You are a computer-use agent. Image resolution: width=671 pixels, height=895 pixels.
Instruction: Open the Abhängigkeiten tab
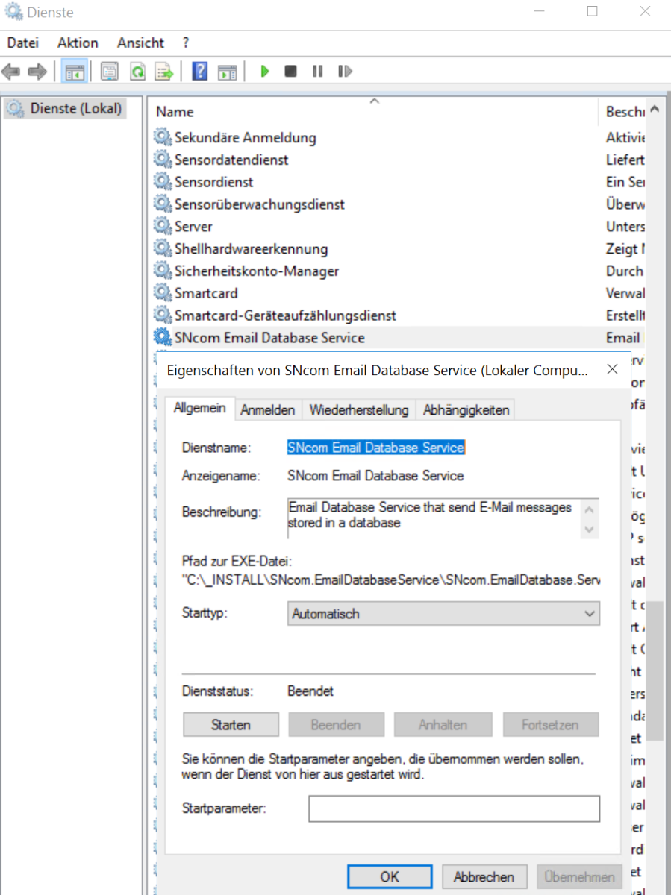coord(466,410)
